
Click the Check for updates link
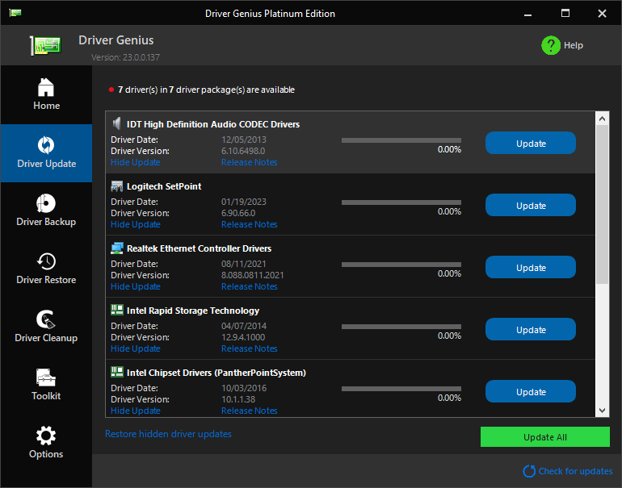pyautogui.click(x=575, y=471)
